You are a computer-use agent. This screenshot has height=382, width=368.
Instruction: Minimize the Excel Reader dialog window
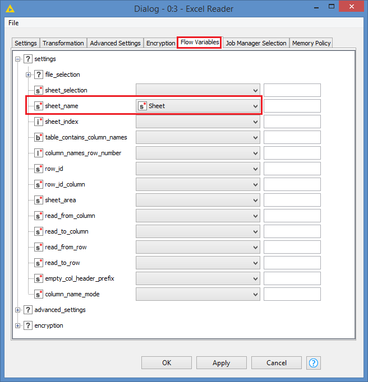coord(316,7)
